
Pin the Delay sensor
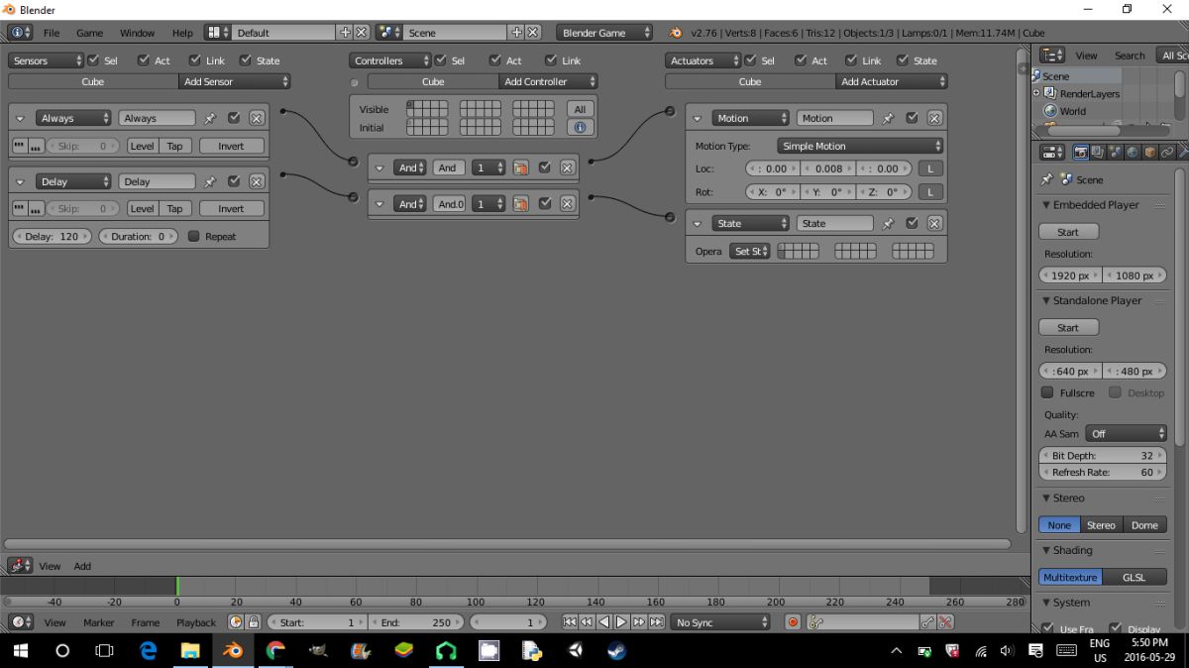tap(210, 181)
